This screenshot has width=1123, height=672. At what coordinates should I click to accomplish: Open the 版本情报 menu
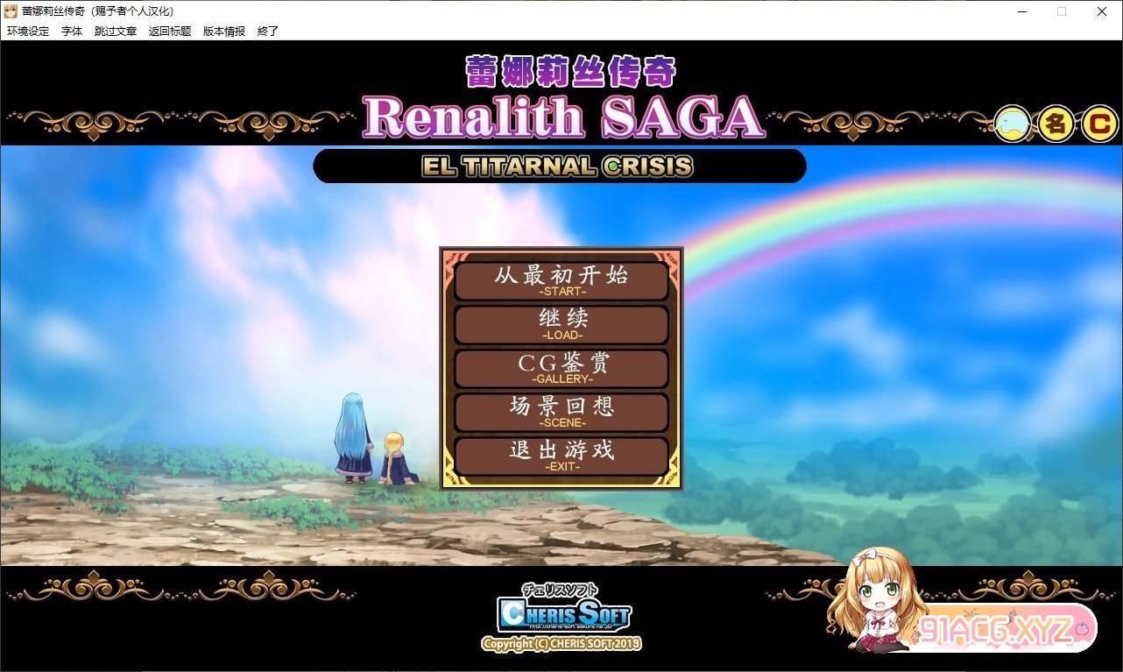coord(224,31)
